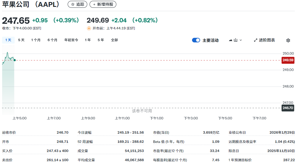The image size is (298, 163).
Task: Select the 1 年 range tab
Action: click(88, 40)
